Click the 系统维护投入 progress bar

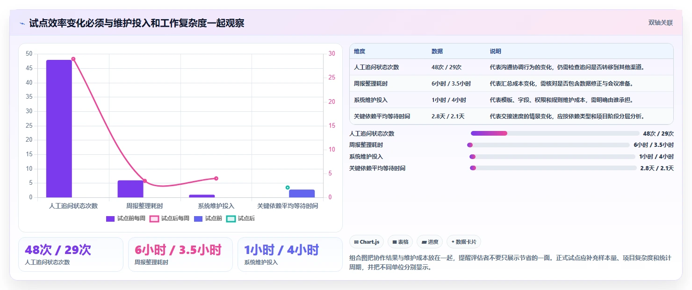552,157
